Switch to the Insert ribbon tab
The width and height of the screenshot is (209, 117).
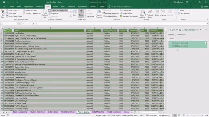[19, 6]
